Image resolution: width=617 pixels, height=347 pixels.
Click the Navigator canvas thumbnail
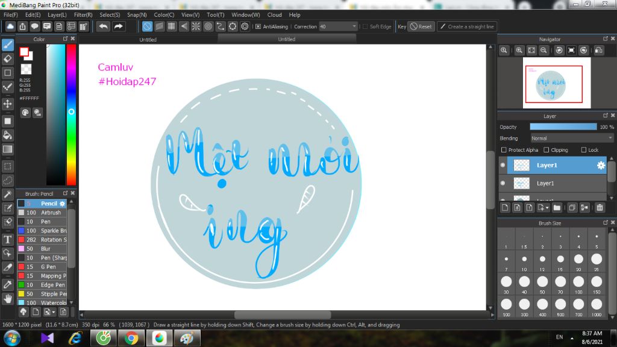point(556,83)
